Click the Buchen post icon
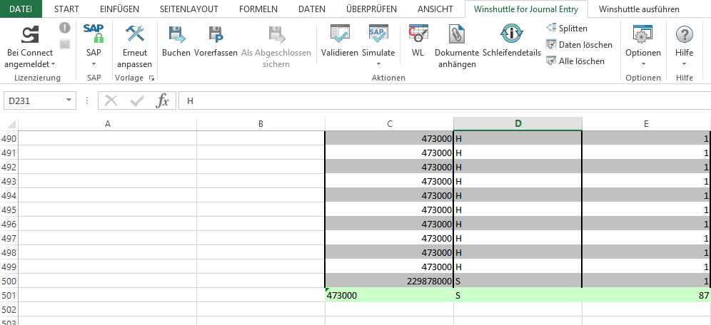Viewport: 711px width, 325px height. coord(176,34)
